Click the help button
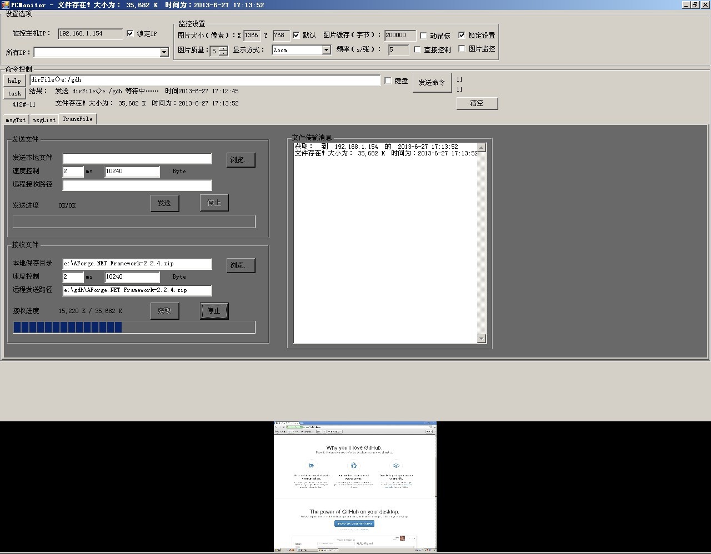Viewport: 711px width, 554px height. [x=14, y=80]
